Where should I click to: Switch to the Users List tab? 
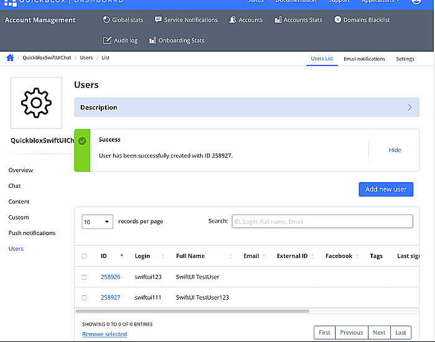(322, 58)
